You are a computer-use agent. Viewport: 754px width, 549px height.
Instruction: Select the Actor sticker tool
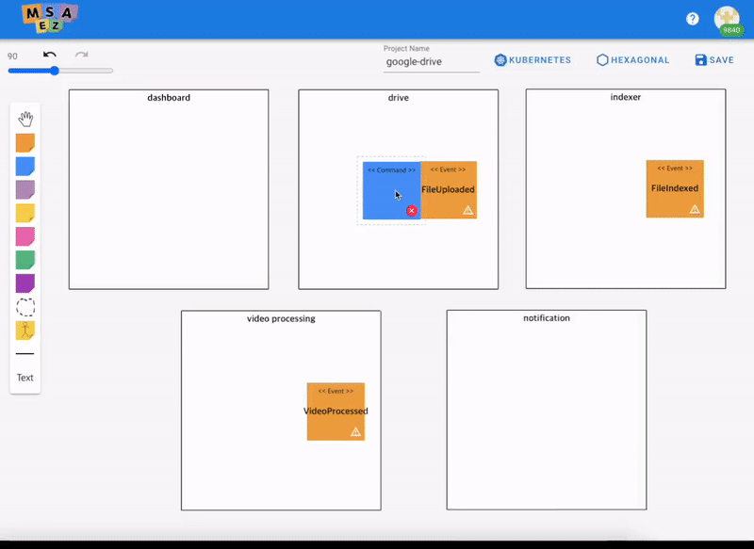[x=25, y=331]
